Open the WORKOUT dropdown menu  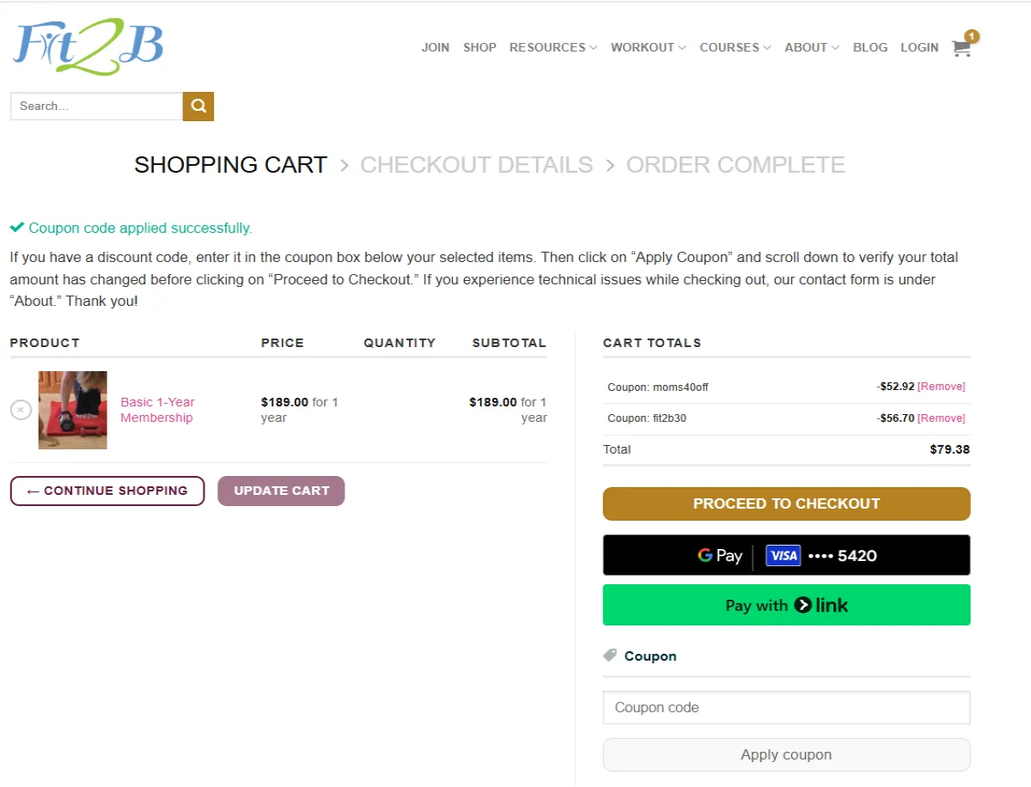(x=643, y=47)
